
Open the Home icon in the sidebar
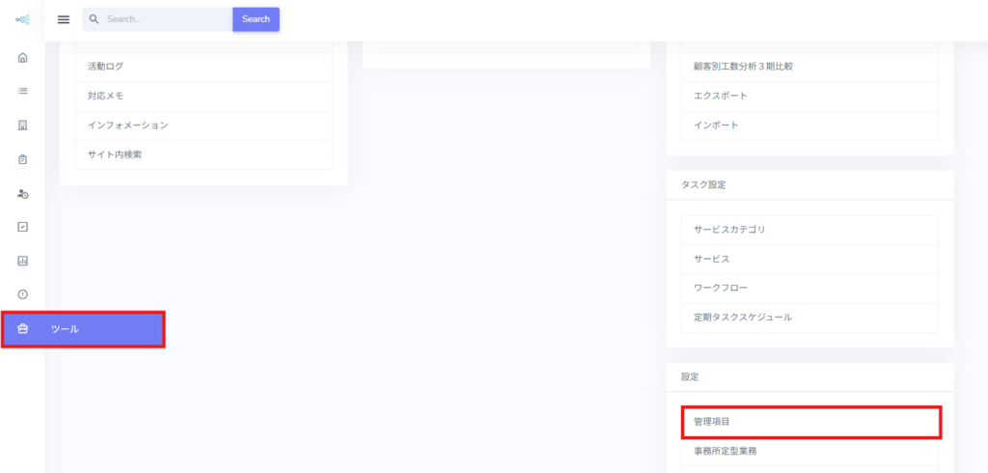(23, 58)
